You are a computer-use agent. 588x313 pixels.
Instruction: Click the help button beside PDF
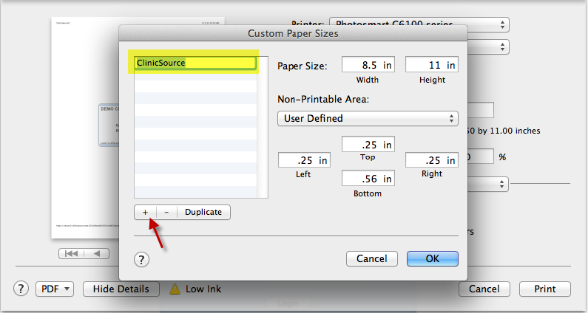(21, 289)
